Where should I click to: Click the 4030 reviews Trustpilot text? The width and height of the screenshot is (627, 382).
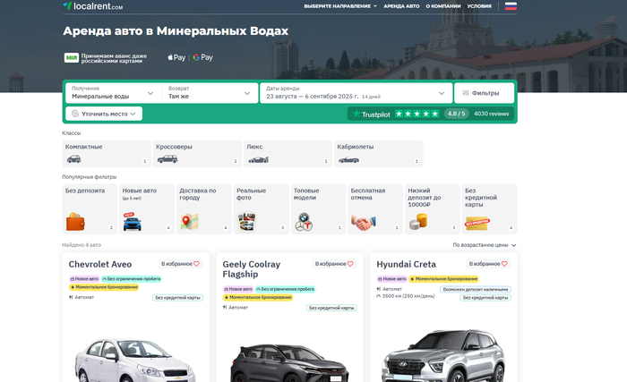tap(492, 114)
